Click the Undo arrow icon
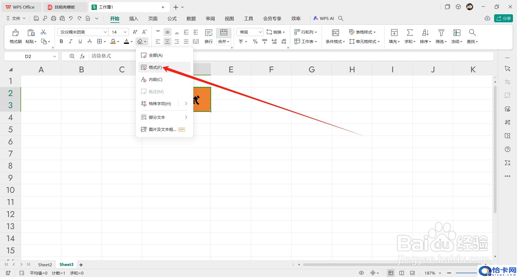 click(71, 18)
